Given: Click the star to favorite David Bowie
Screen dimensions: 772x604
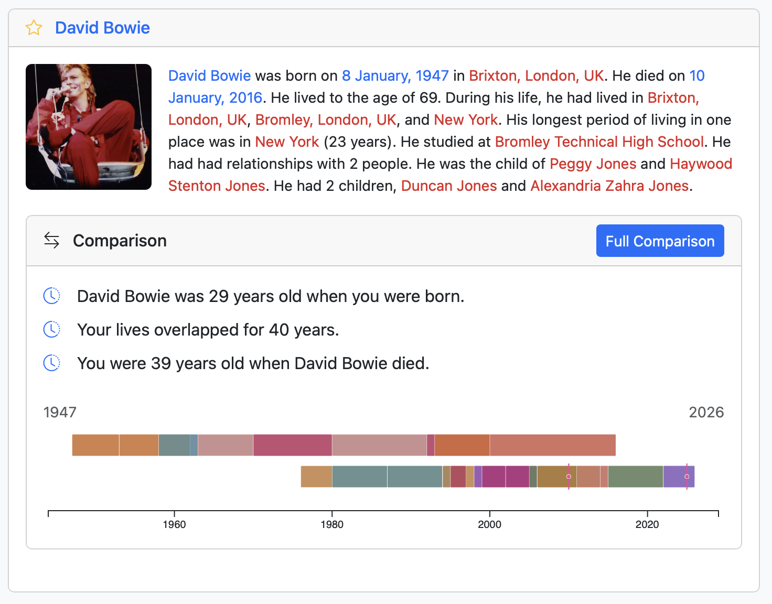Looking at the screenshot, I should 34,27.
